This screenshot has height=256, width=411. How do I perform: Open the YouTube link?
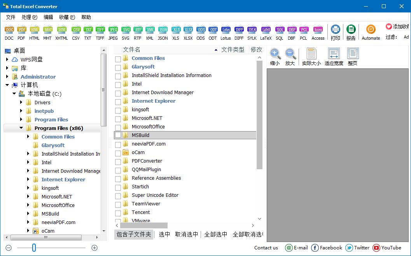387,247
